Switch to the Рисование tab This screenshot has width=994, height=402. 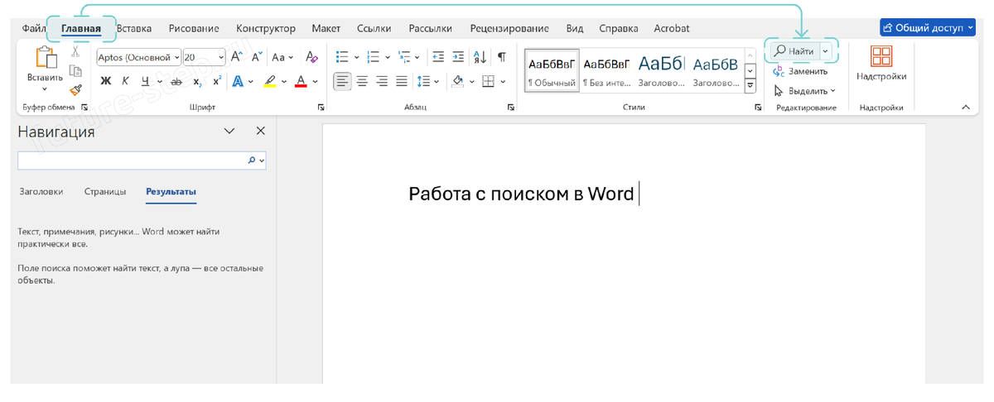[194, 28]
